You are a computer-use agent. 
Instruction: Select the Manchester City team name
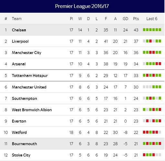pyautogui.click(x=27, y=53)
